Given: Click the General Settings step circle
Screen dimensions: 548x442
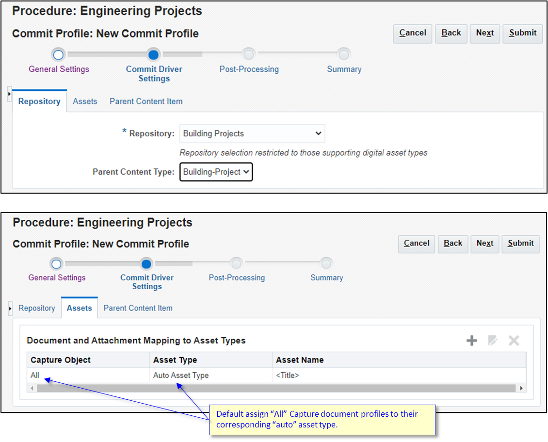Looking at the screenshot, I should point(58,55).
